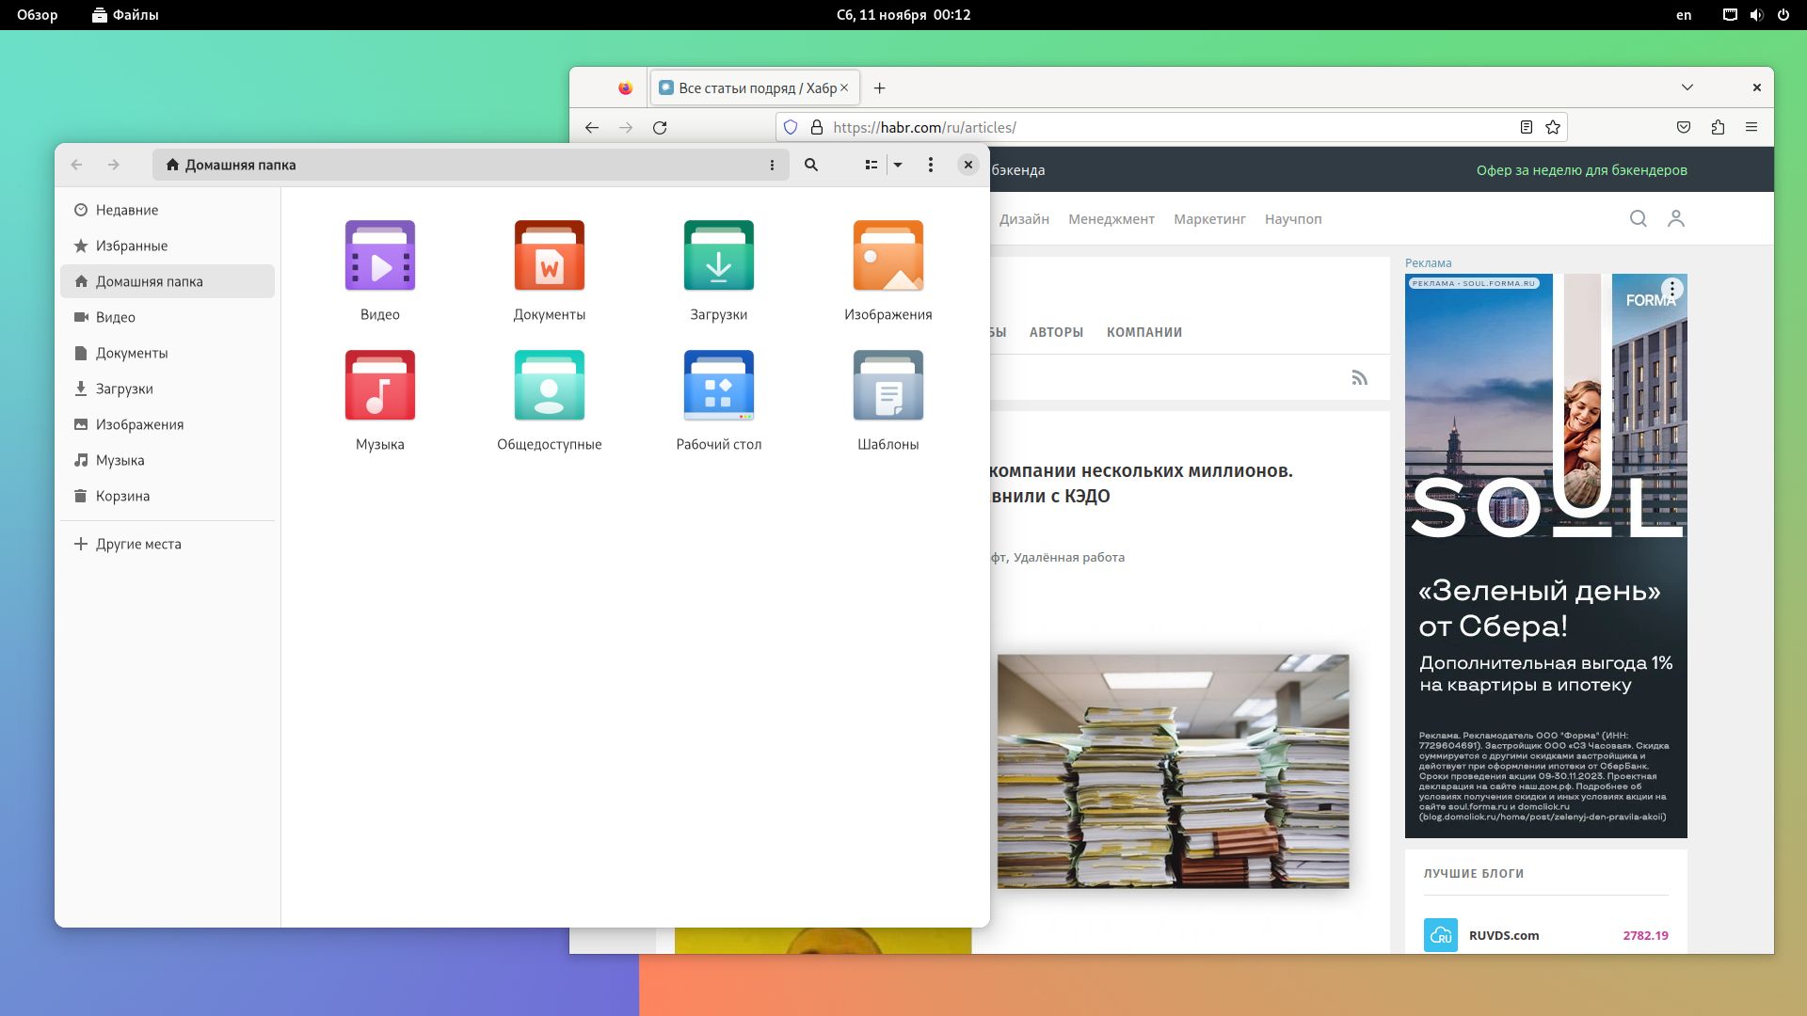This screenshot has width=1807, height=1016.
Task: Select Видео in Files sidebar
Action: click(168, 317)
